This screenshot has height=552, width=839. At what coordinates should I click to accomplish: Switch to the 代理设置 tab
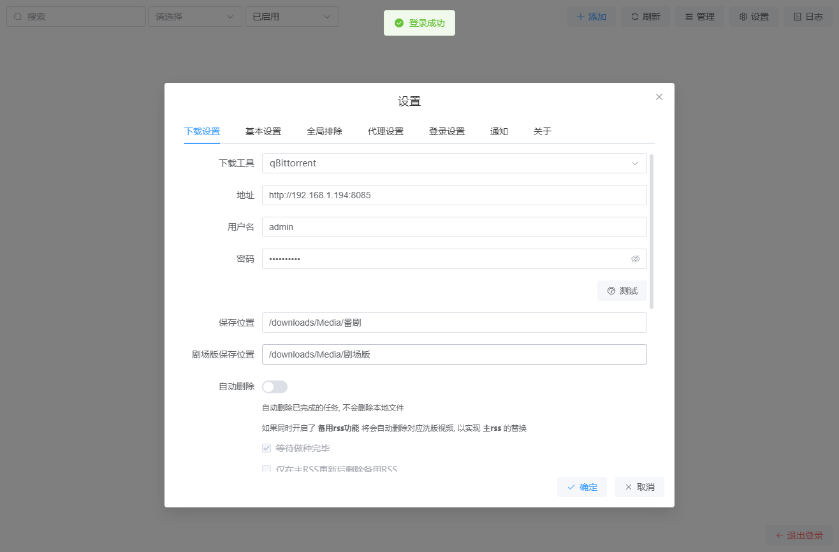tap(386, 131)
